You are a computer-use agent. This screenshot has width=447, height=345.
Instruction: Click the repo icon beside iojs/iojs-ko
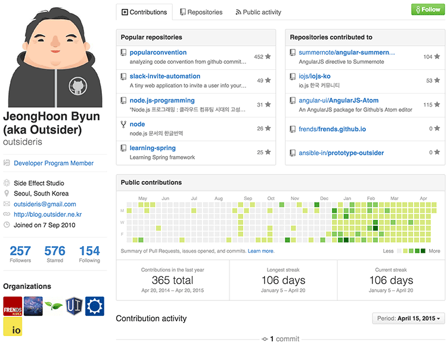coord(293,76)
